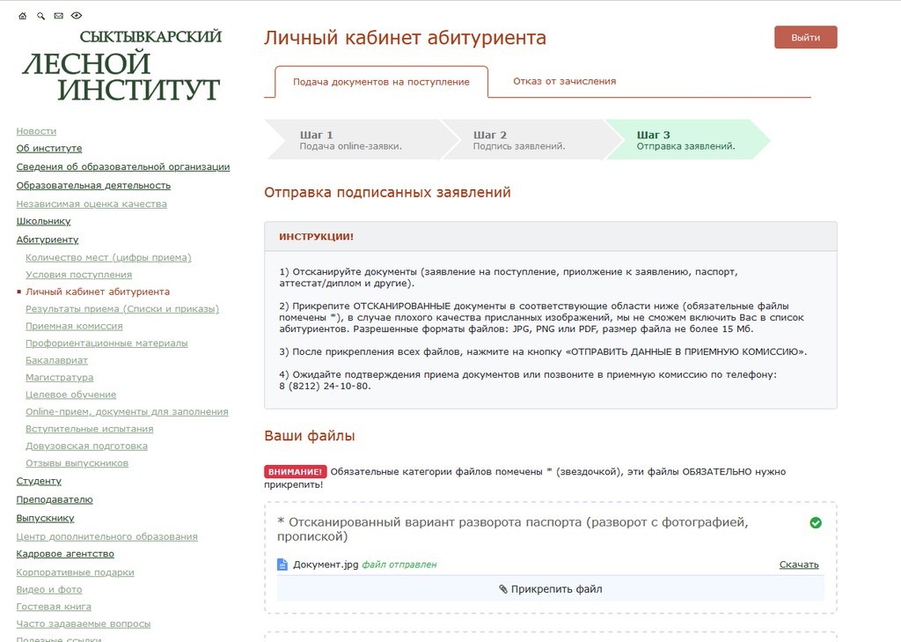Download the file via Скачать link
The width and height of the screenshot is (901, 642).
click(x=798, y=565)
